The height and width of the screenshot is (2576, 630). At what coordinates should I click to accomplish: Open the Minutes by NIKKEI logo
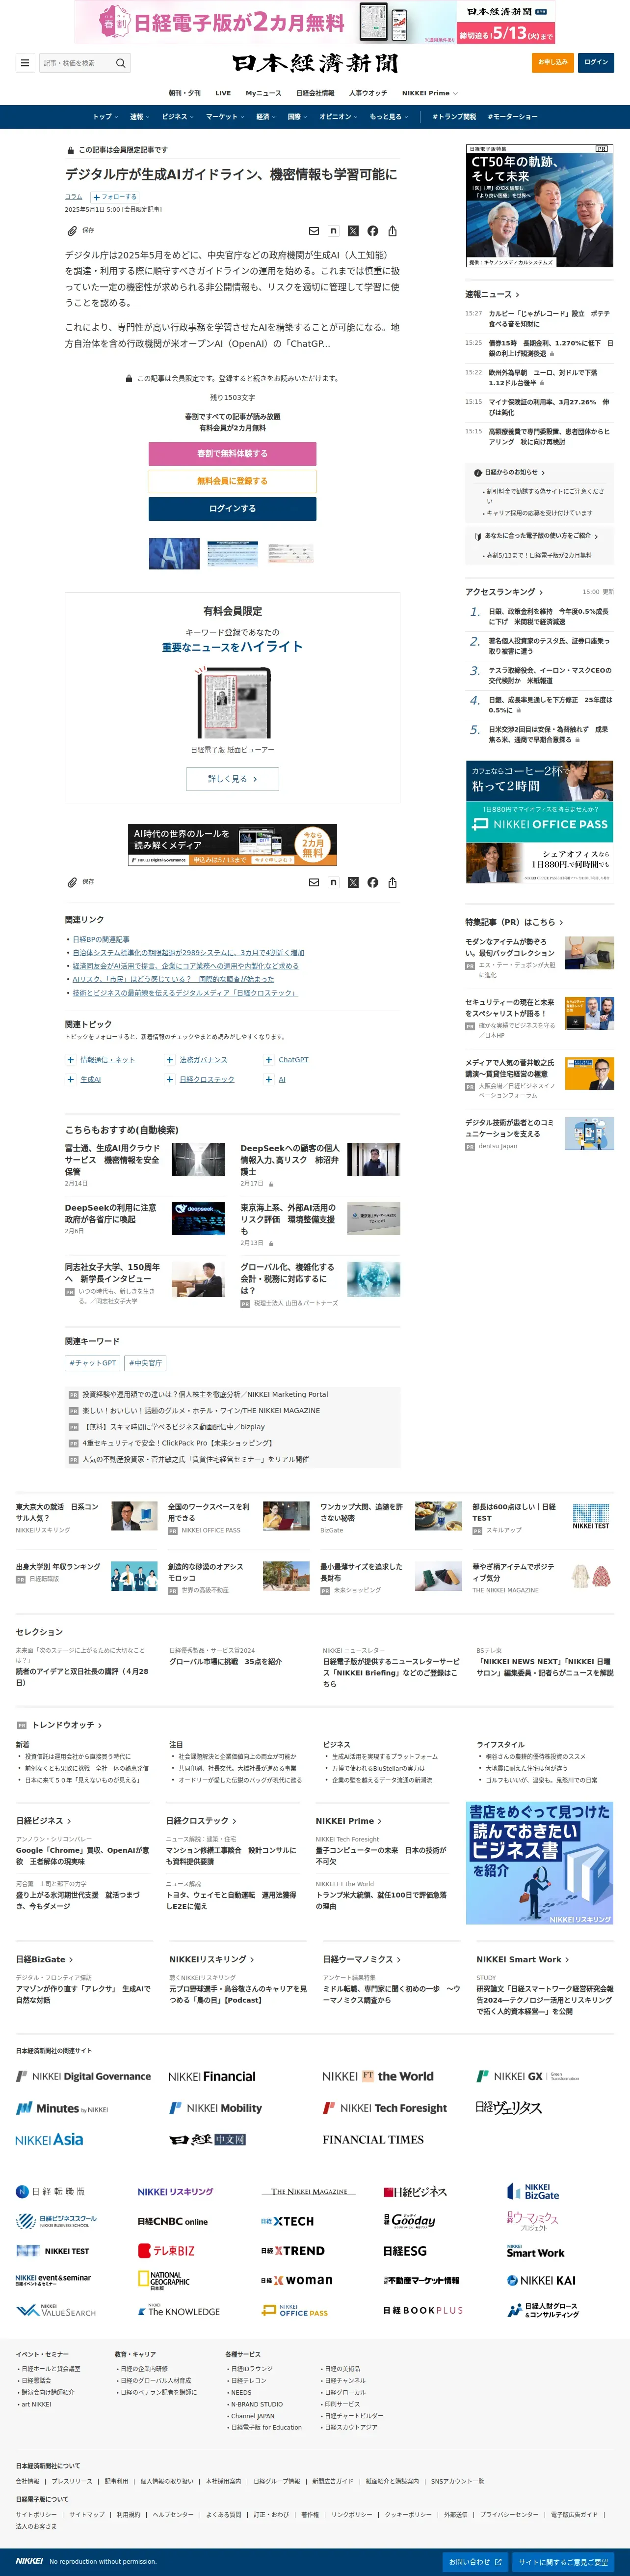click(x=62, y=2108)
